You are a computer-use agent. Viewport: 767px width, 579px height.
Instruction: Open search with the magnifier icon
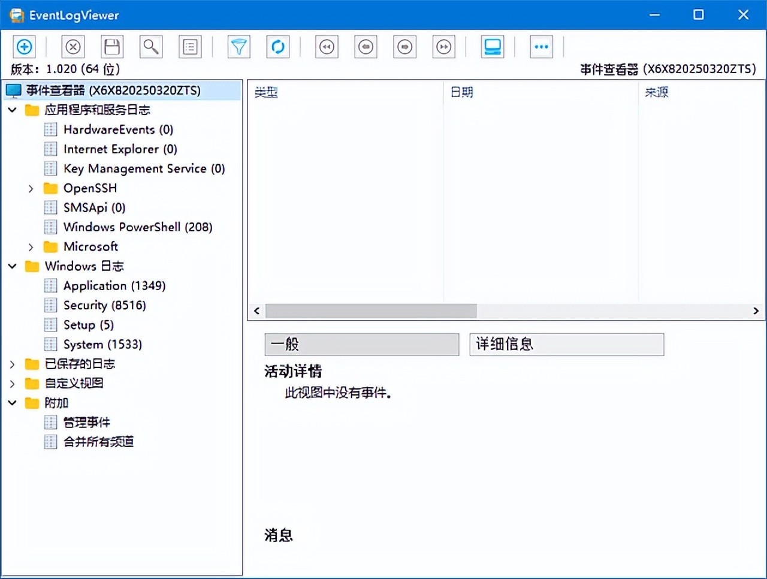point(151,47)
